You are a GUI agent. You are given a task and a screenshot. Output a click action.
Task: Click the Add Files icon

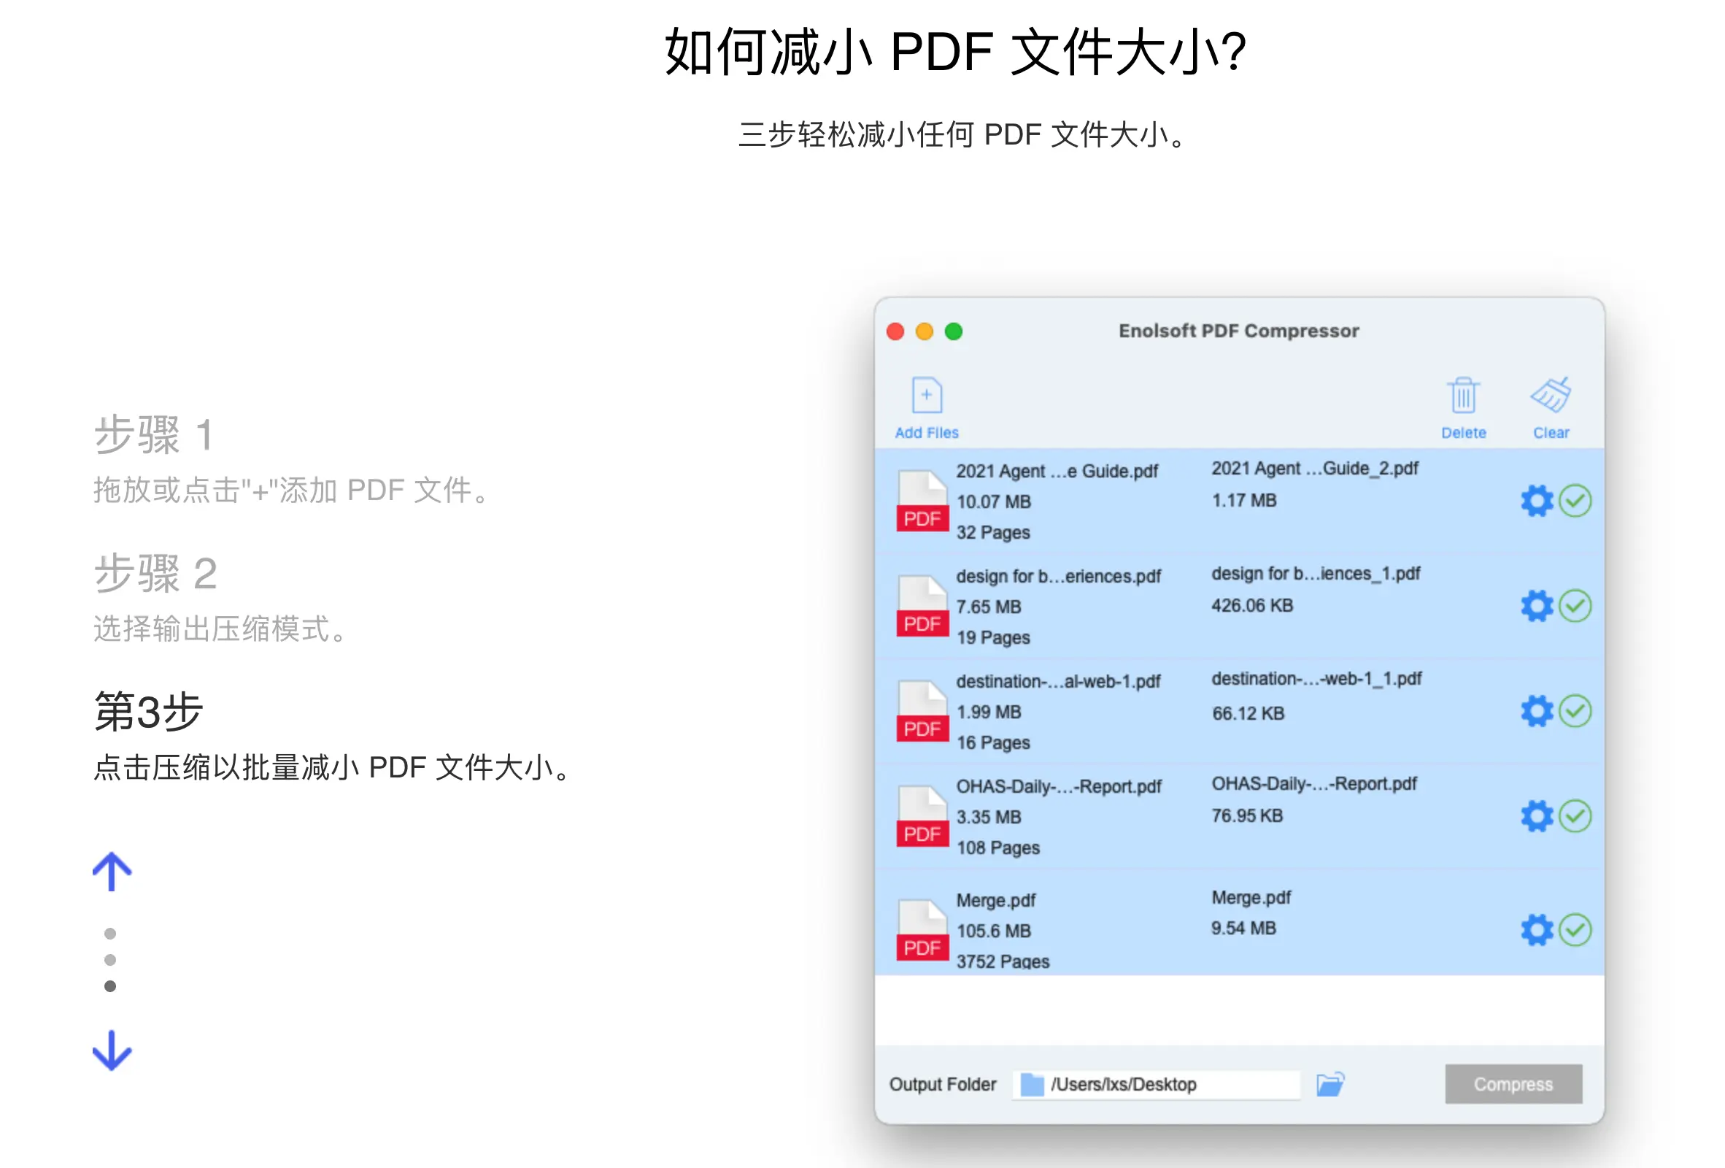pyautogui.click(x=926, y=396)
